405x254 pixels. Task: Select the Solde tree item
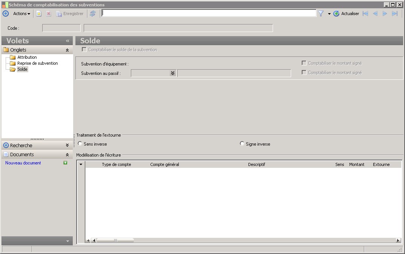[22, 69]
